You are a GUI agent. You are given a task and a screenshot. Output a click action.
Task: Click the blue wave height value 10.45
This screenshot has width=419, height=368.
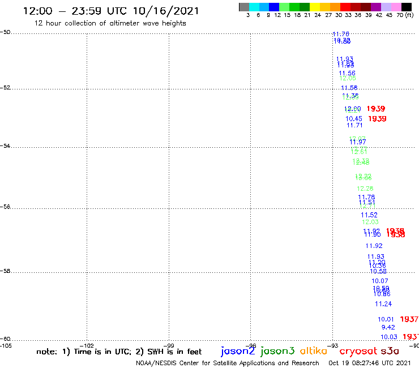[354, 119]
